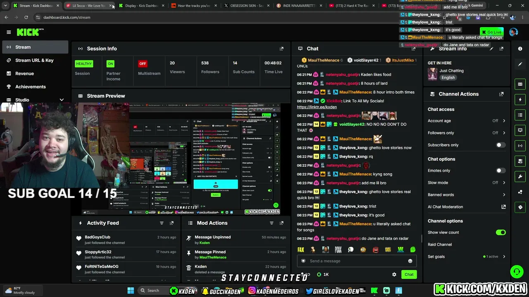Open Set goals options
The width and height of the screenshot is (529, 297).
pyautogui.click(x=467, y=257)
